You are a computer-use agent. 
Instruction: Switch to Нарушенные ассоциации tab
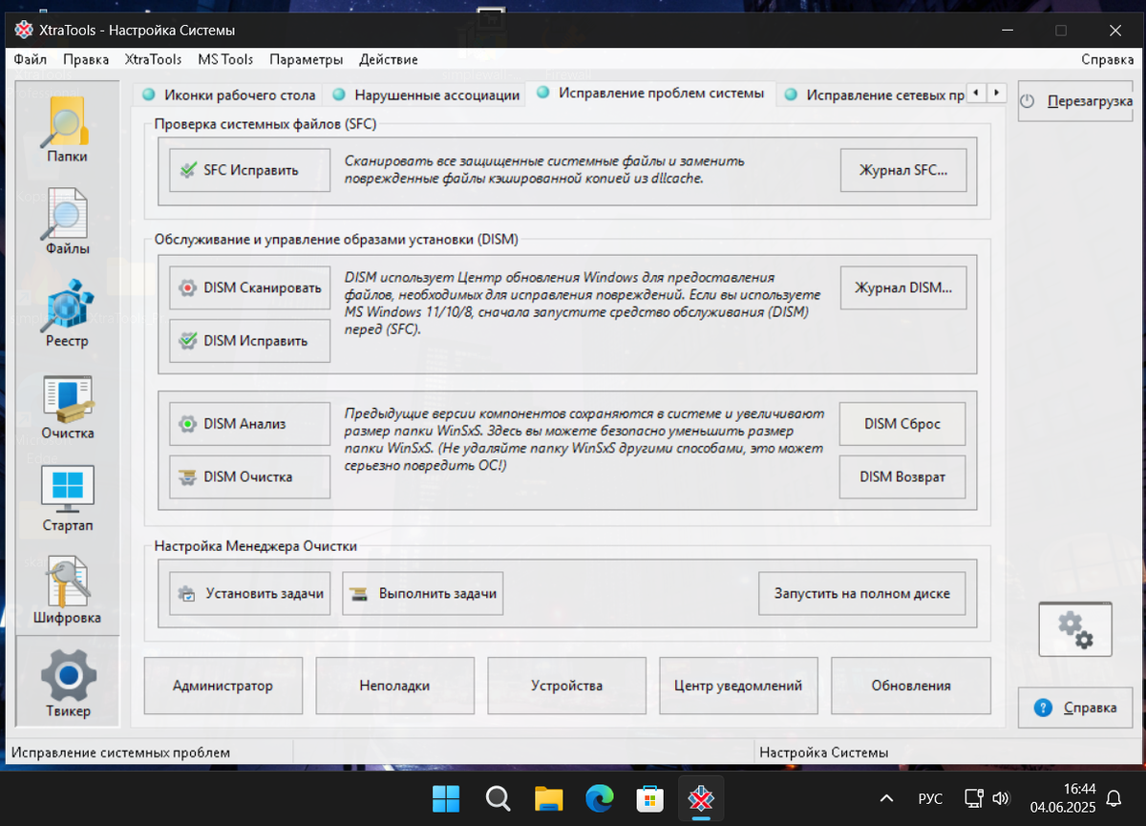pos(427,95)
